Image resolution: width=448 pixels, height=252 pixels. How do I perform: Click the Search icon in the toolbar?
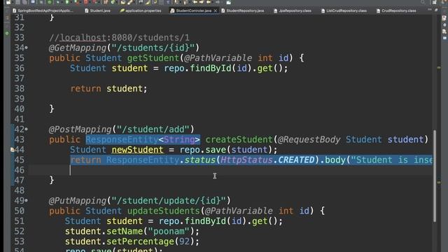tap(423, 2)
